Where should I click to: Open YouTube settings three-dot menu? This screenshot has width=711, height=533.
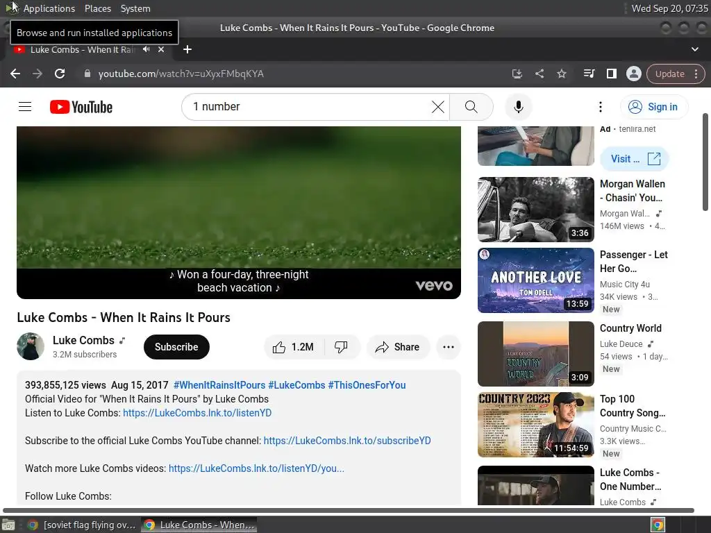[601, 107]
